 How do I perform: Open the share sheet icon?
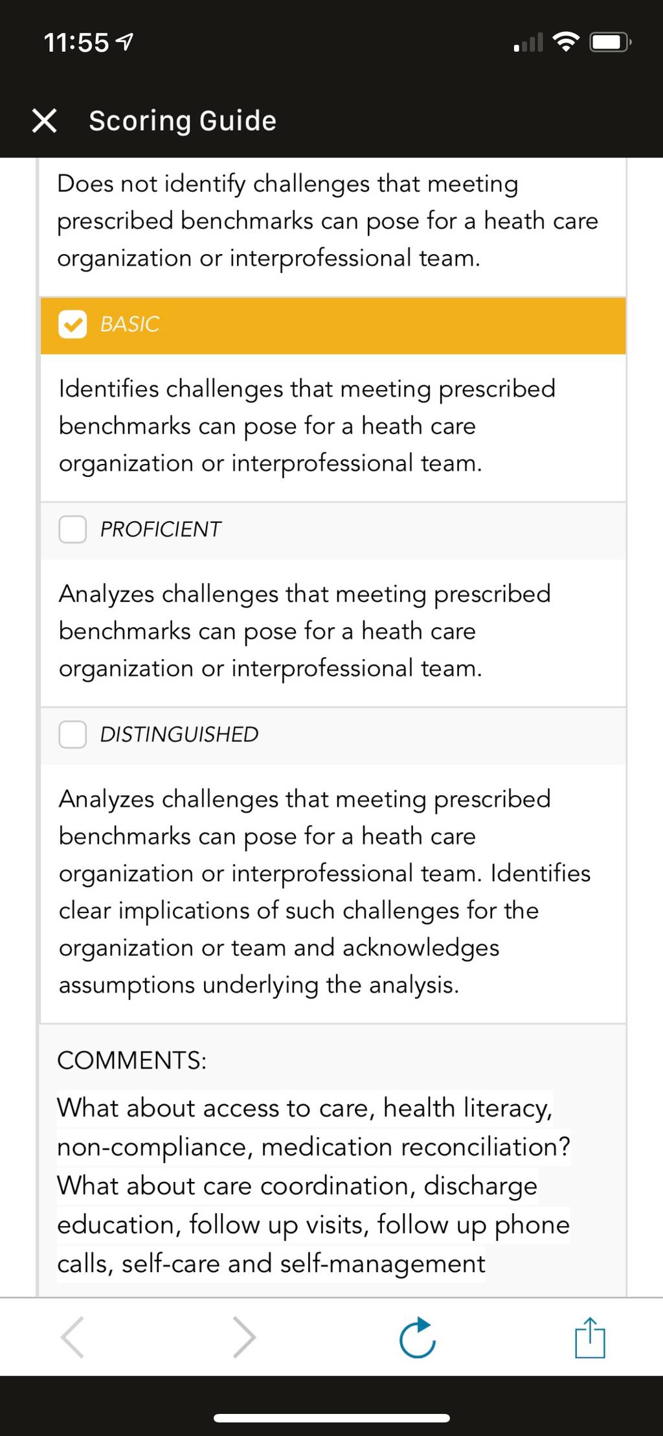pos(590,1337)
